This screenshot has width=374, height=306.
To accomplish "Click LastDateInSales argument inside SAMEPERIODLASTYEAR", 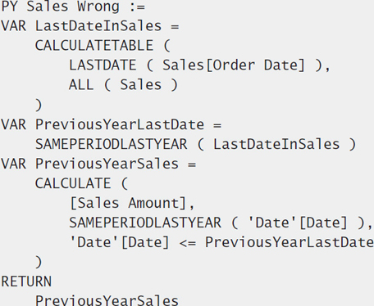I will click(x=276, y=144).
